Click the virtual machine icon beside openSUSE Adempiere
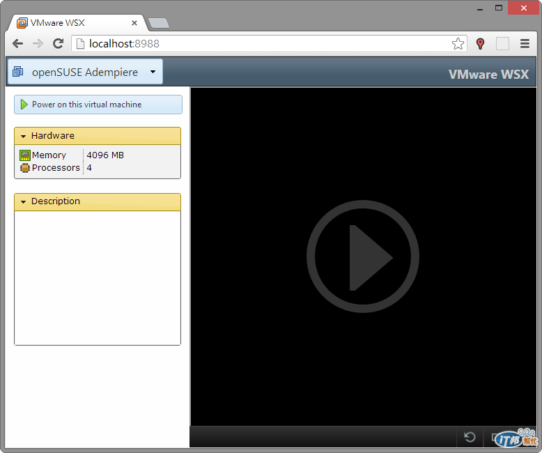The height and width of the screenshot is (453, 542). click(17, 72)
